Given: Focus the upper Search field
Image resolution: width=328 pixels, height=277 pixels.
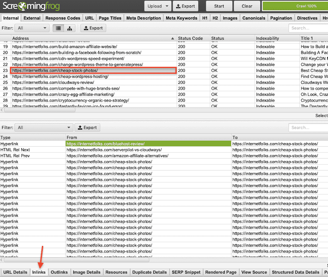Looking at the screenshot, I should point(309,28).
